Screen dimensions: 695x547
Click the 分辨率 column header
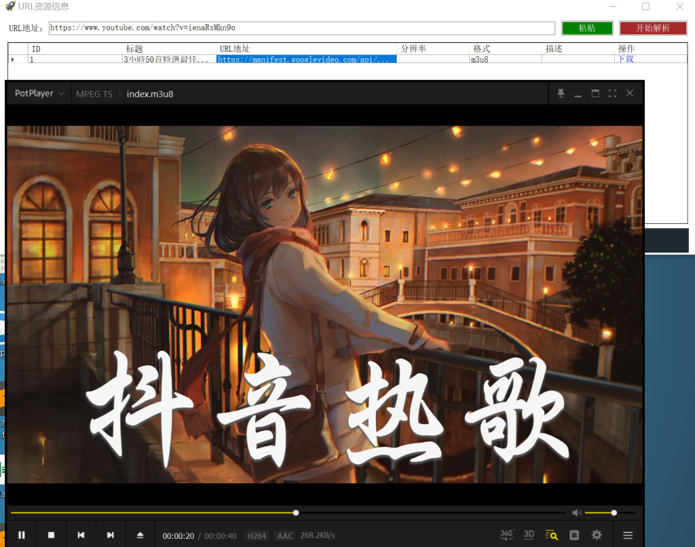pos(432,49)
